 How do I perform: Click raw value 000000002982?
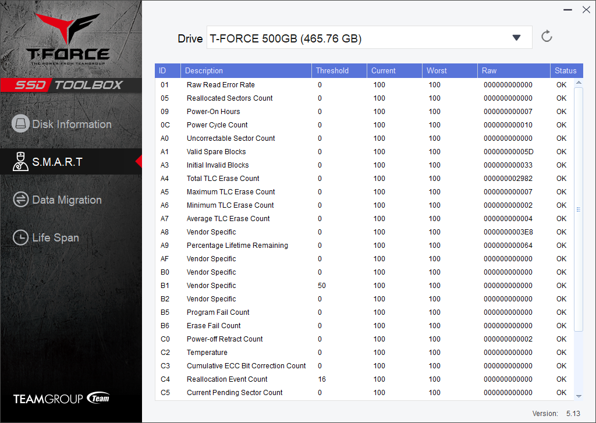(x=508, y=178)
